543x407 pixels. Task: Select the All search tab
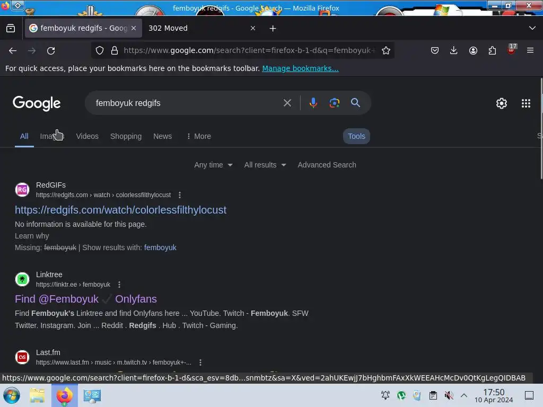click(x=24, y=136)
